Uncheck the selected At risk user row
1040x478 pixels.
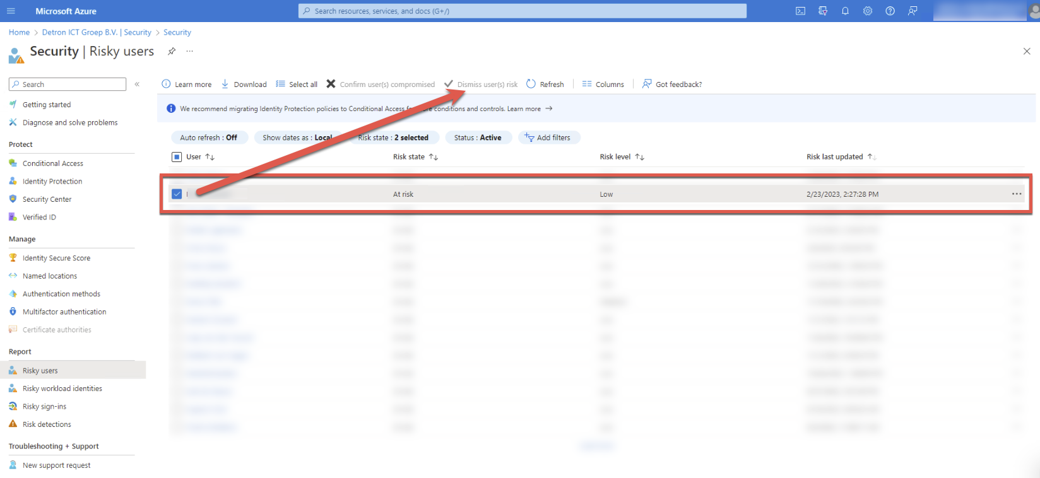(177, 194)
